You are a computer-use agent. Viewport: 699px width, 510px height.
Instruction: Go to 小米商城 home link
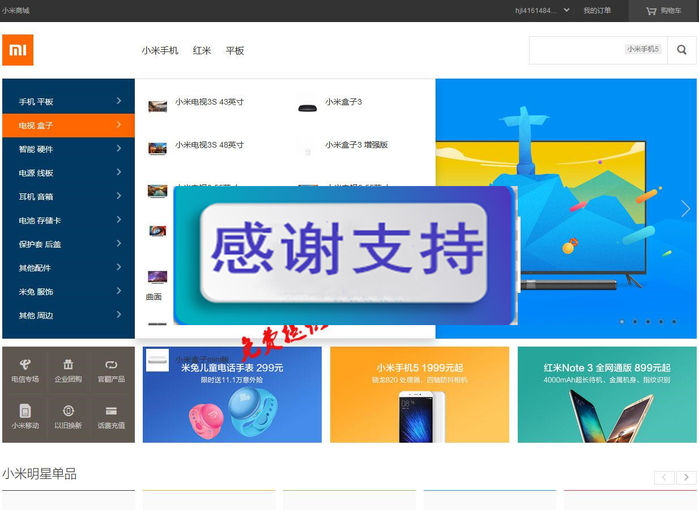15,11
